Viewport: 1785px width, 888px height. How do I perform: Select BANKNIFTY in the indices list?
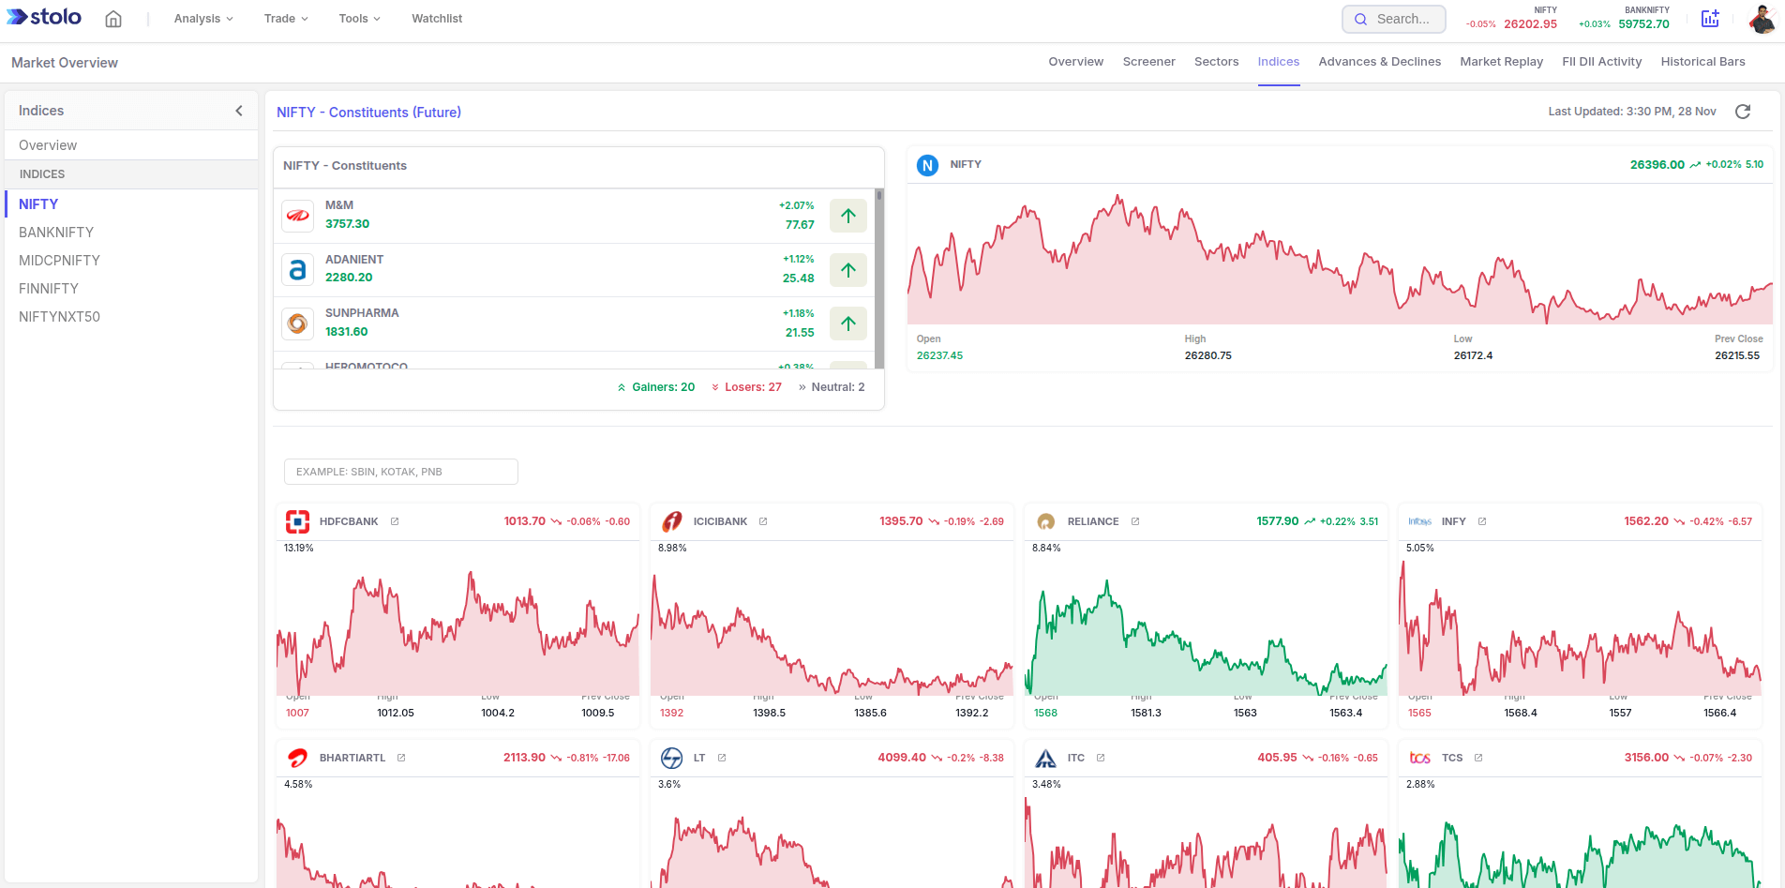[56, 233]
